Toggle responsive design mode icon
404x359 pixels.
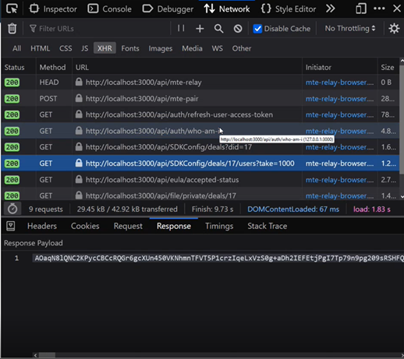[x=361, y=9]
